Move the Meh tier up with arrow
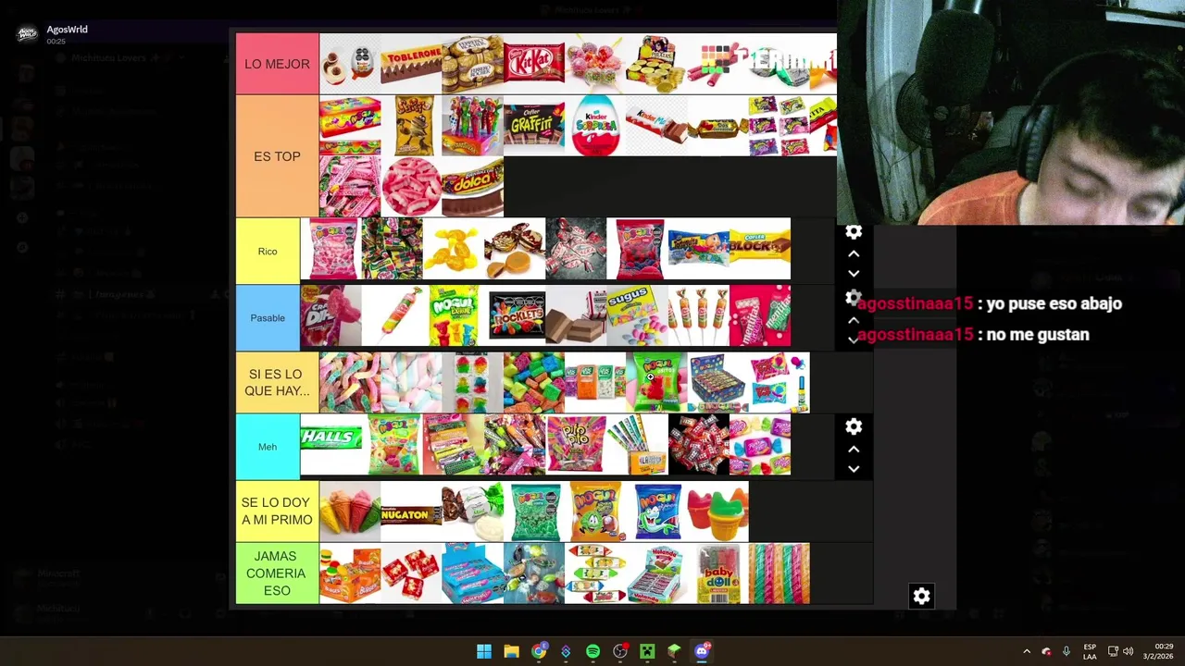This screenshot has width=1185, height=666. click(854, 449)
